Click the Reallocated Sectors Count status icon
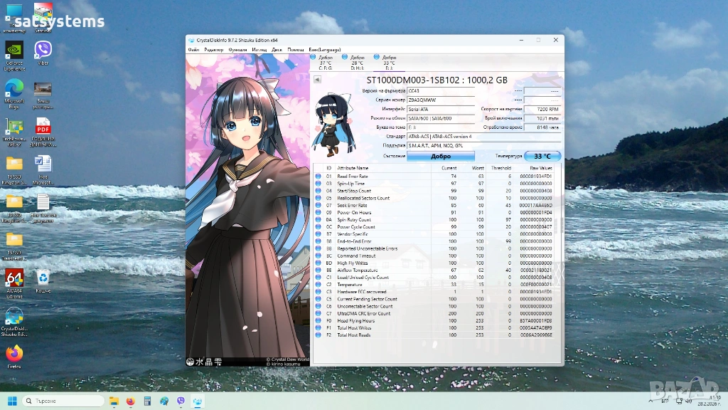The image size is (728, 410). tap(318, 198)
